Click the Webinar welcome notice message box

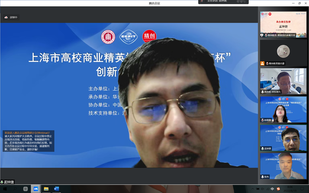28,141
